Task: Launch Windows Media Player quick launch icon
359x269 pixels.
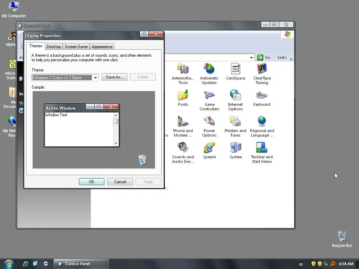Action: [46, 264]
